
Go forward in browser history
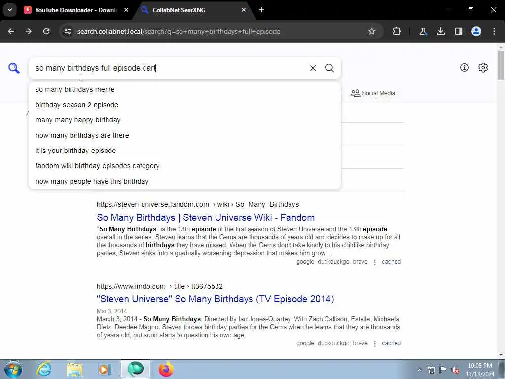point(29,31)
